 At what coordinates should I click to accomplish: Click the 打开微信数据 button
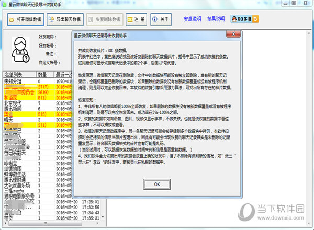(26, 19)
